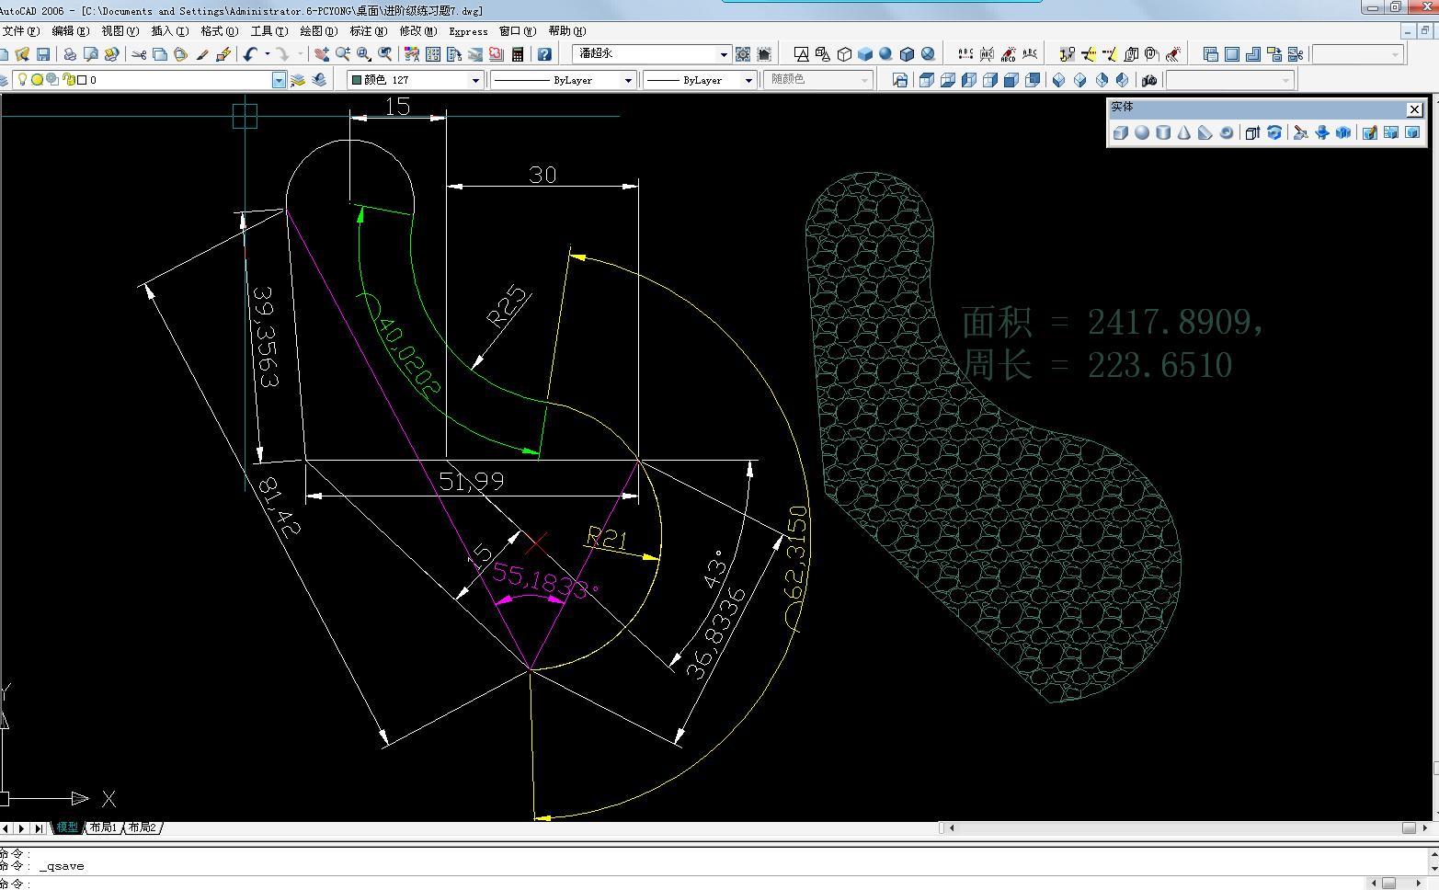
Task: Switch to the 布局1 layout tab
Action: [103, 828]
